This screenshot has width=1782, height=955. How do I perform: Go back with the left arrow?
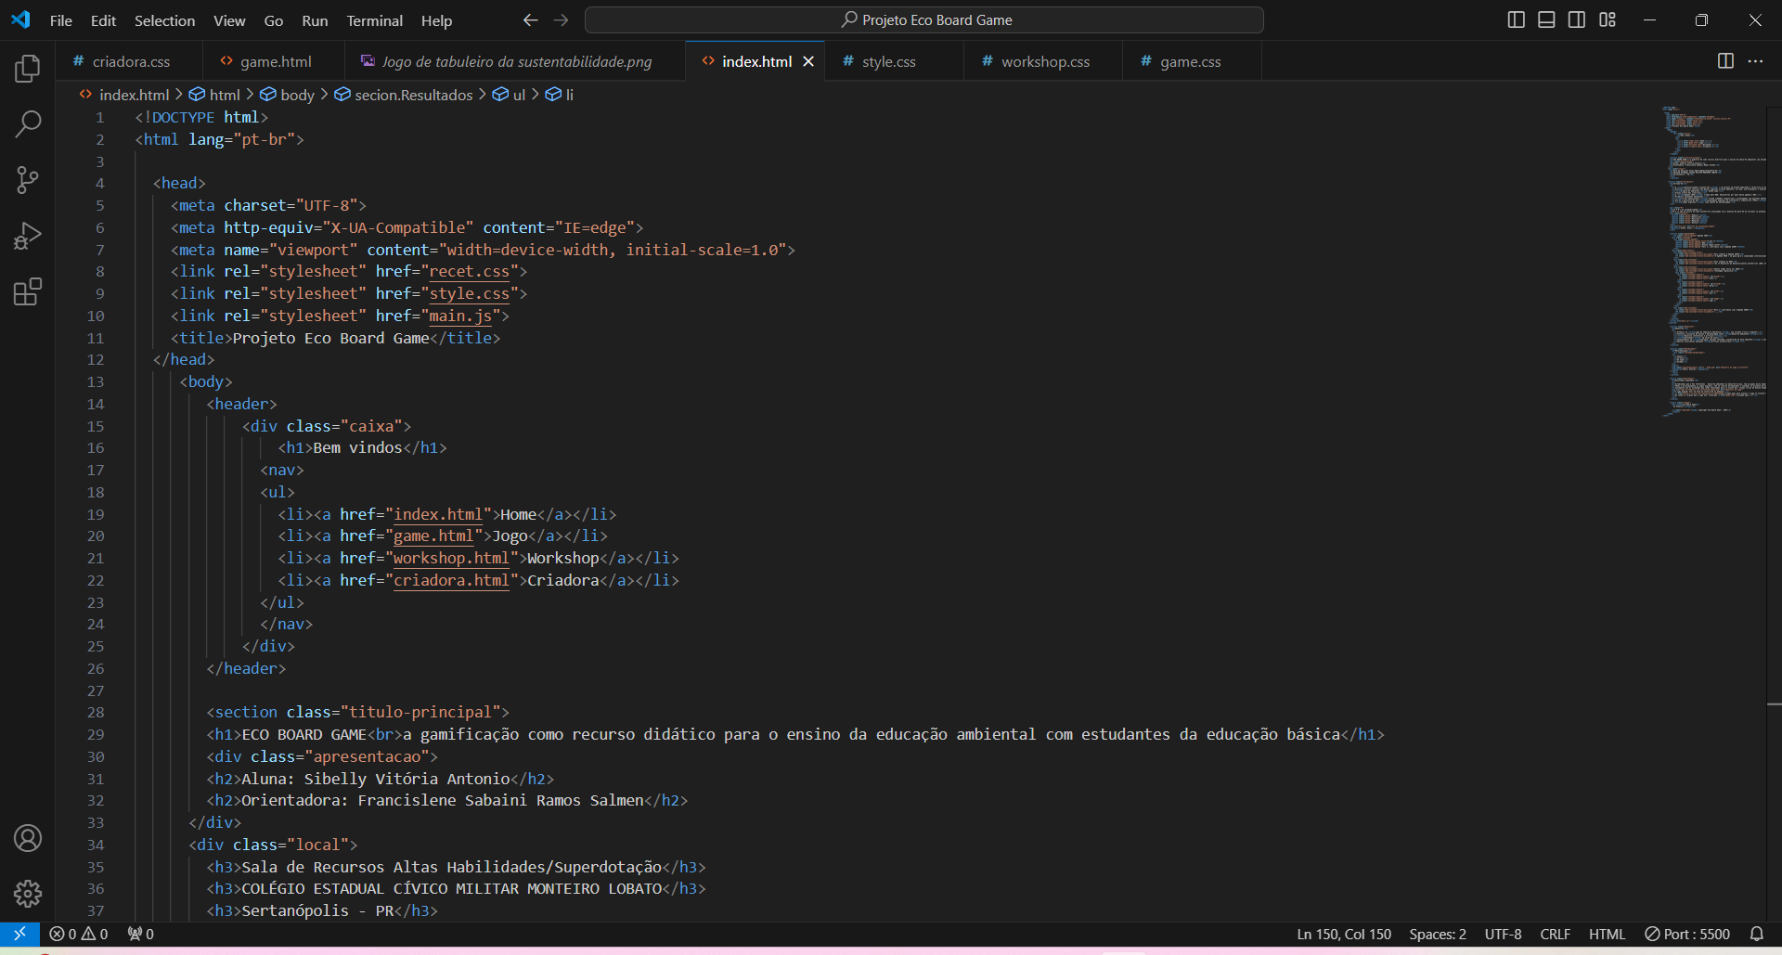click(x=530, y=19)
